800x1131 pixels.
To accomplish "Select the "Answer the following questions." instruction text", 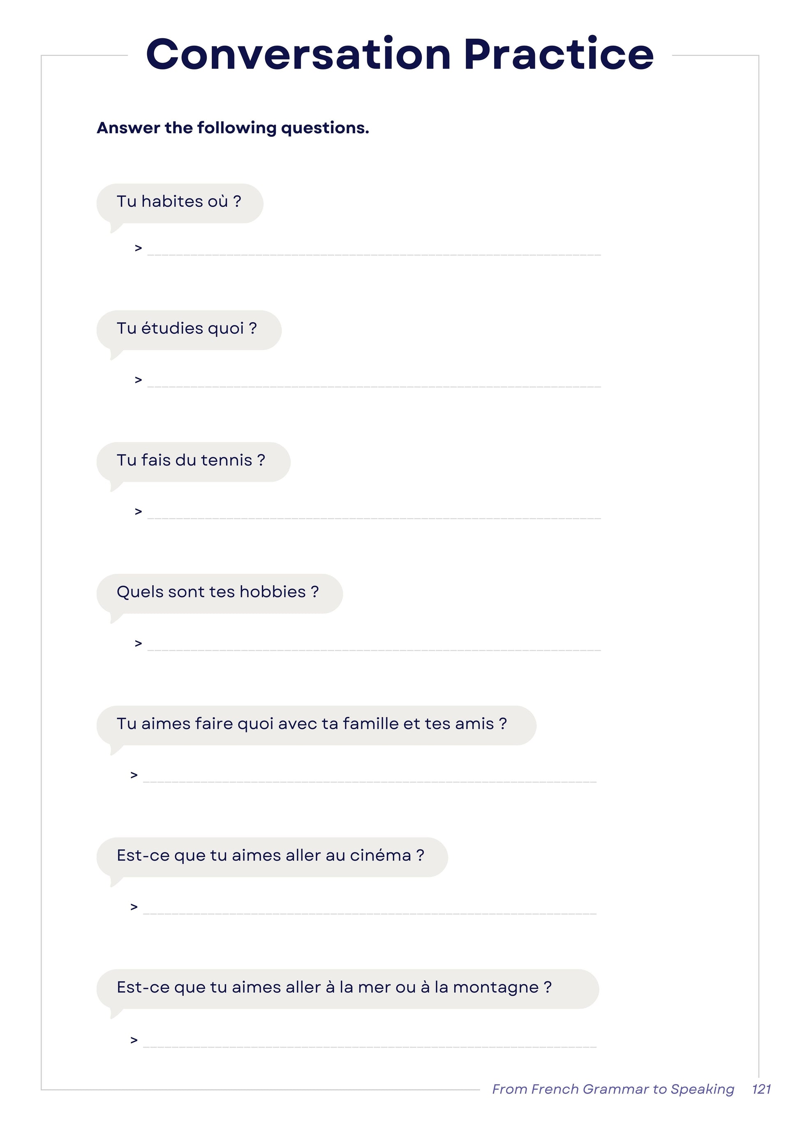I will pos(233,128).
